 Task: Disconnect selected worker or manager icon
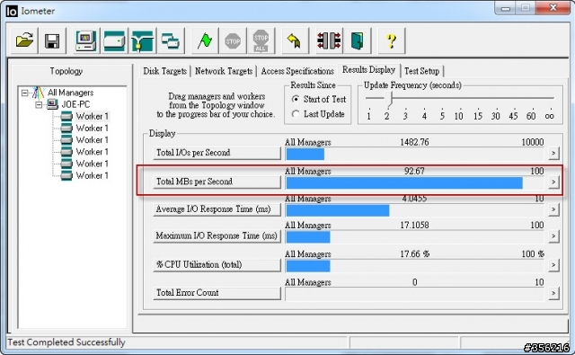point(329,40)
